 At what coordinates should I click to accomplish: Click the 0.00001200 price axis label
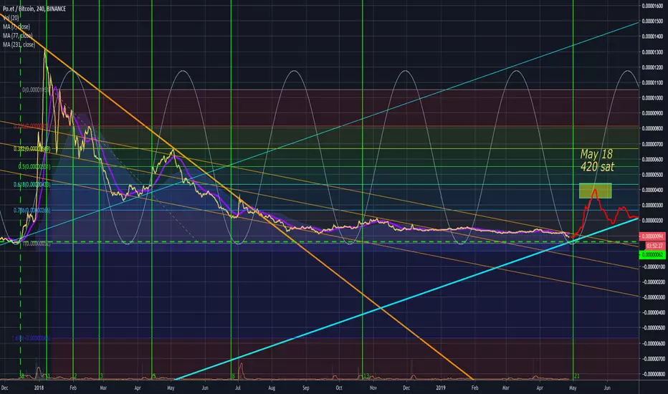click(653, 67)
